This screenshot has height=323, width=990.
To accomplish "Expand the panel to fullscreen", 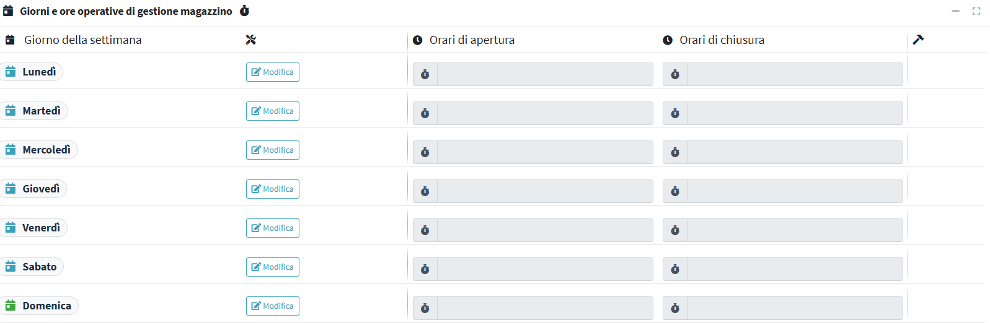I will (x=976, y=11).
